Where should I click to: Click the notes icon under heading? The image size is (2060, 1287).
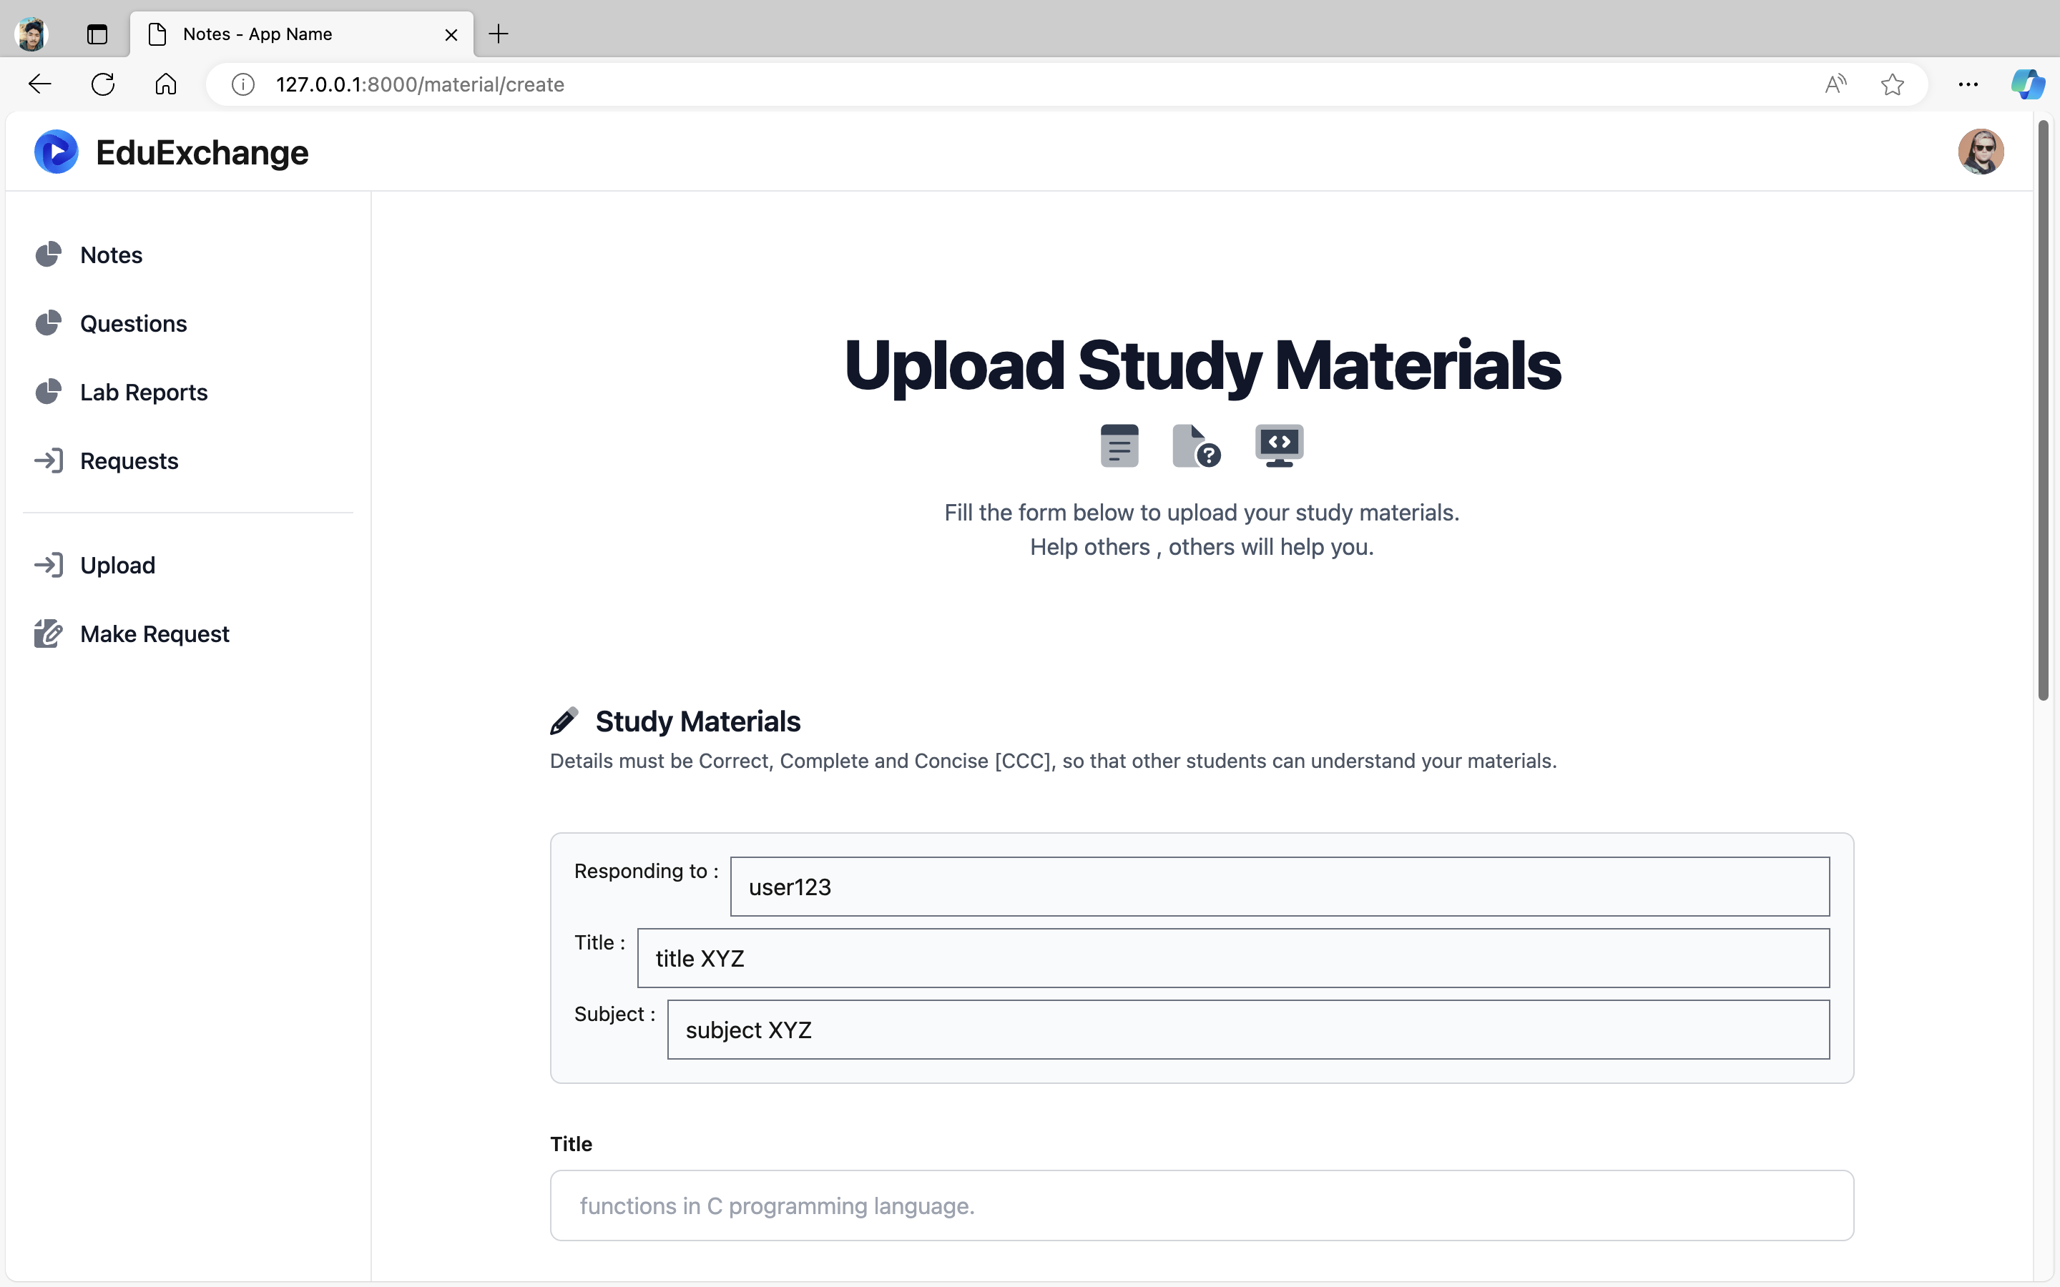coord(1119,446)
